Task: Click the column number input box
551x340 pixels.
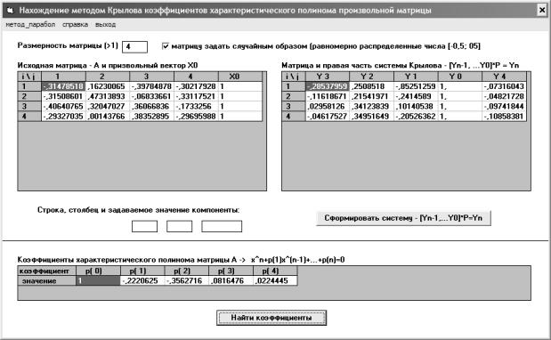Action: click(x=179, y=226)
